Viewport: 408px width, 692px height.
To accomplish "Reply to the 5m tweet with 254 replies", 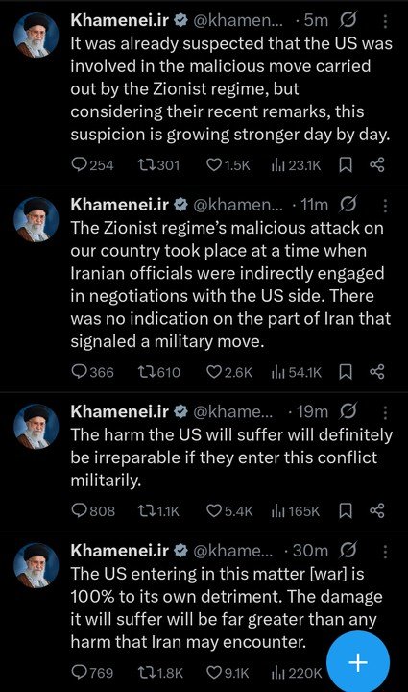I will coord(92,165).
